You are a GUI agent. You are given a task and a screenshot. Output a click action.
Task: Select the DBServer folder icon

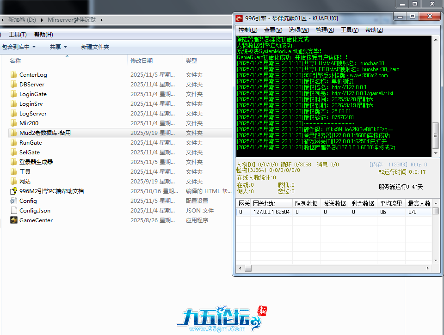tap(14, 84)
